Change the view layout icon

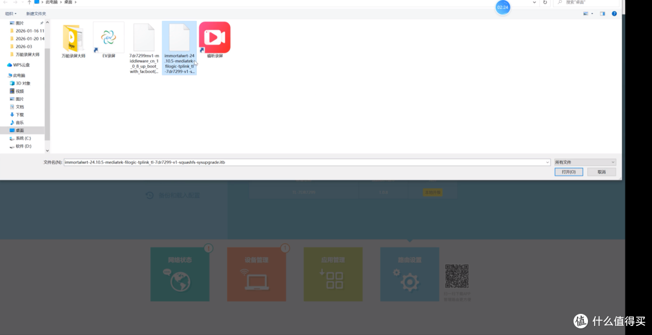point(586,14)
